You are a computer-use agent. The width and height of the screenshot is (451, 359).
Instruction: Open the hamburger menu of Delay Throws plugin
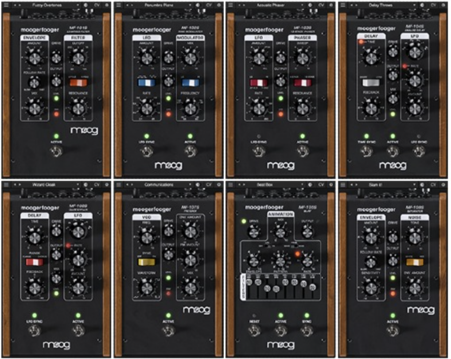click(x=343, y=5)
